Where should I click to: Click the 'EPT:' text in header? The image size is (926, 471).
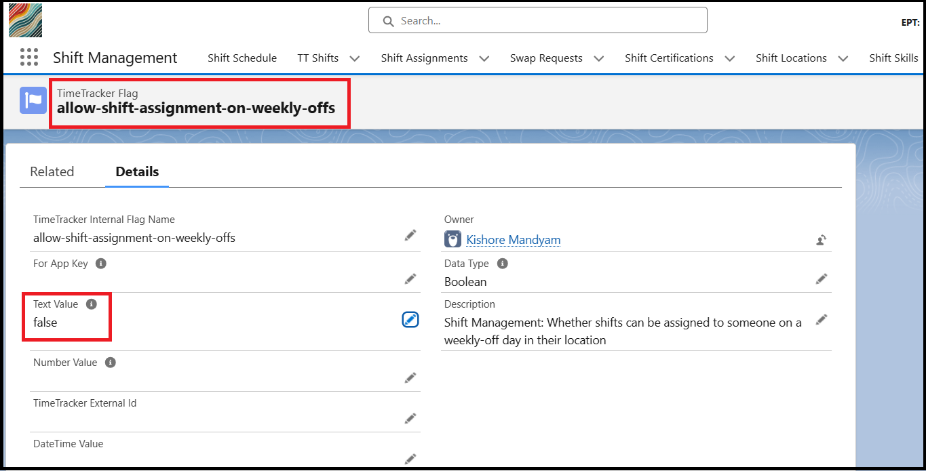pyautogui.click(x=910, y=22)
